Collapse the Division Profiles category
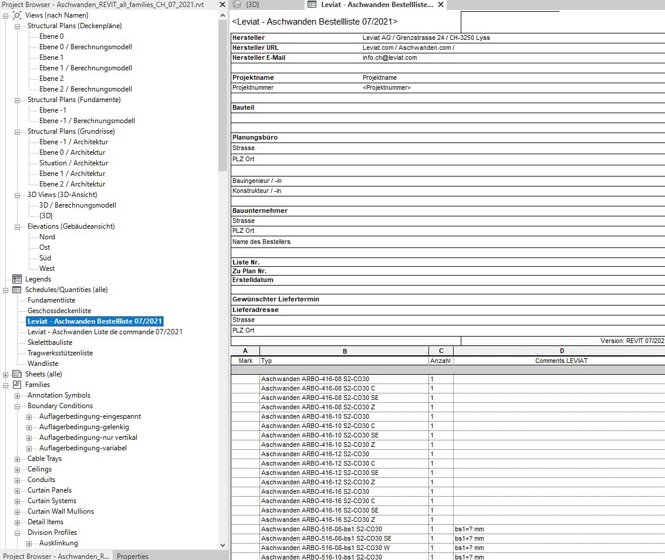Screen dimensions: 665x560 (x=18, y=533)
